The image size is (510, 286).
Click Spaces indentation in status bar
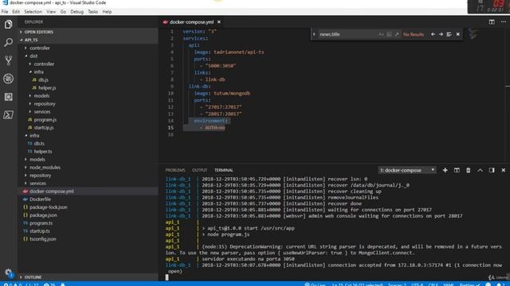point(397,284)
